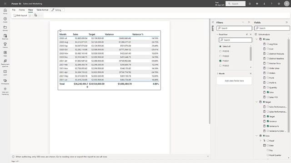This screenshot has height=163, width=291.
Task: Collapse the Date table in Fields
Action: 256,136
